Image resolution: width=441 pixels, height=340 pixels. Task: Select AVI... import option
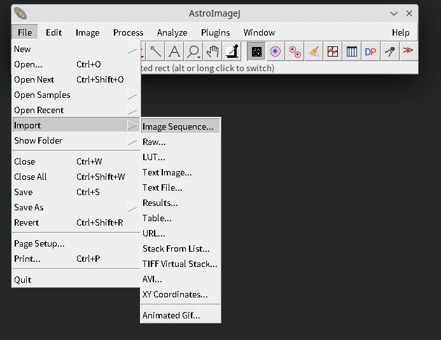click(181, 279)
